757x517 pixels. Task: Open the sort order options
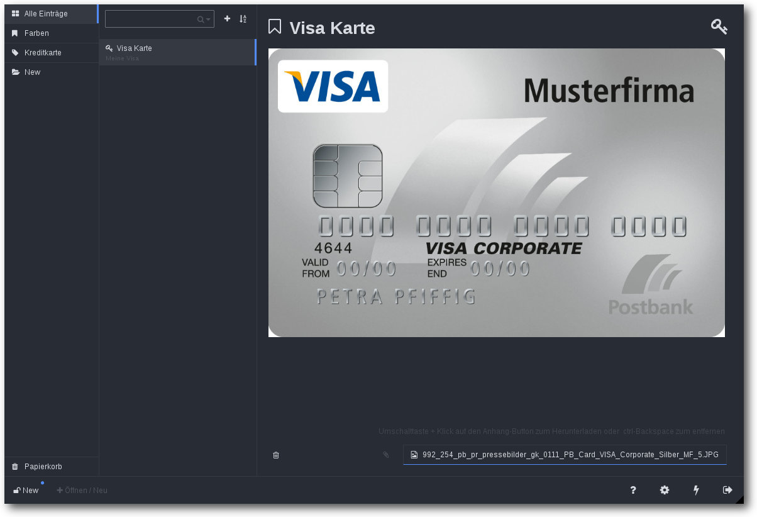tap(243, 19)
